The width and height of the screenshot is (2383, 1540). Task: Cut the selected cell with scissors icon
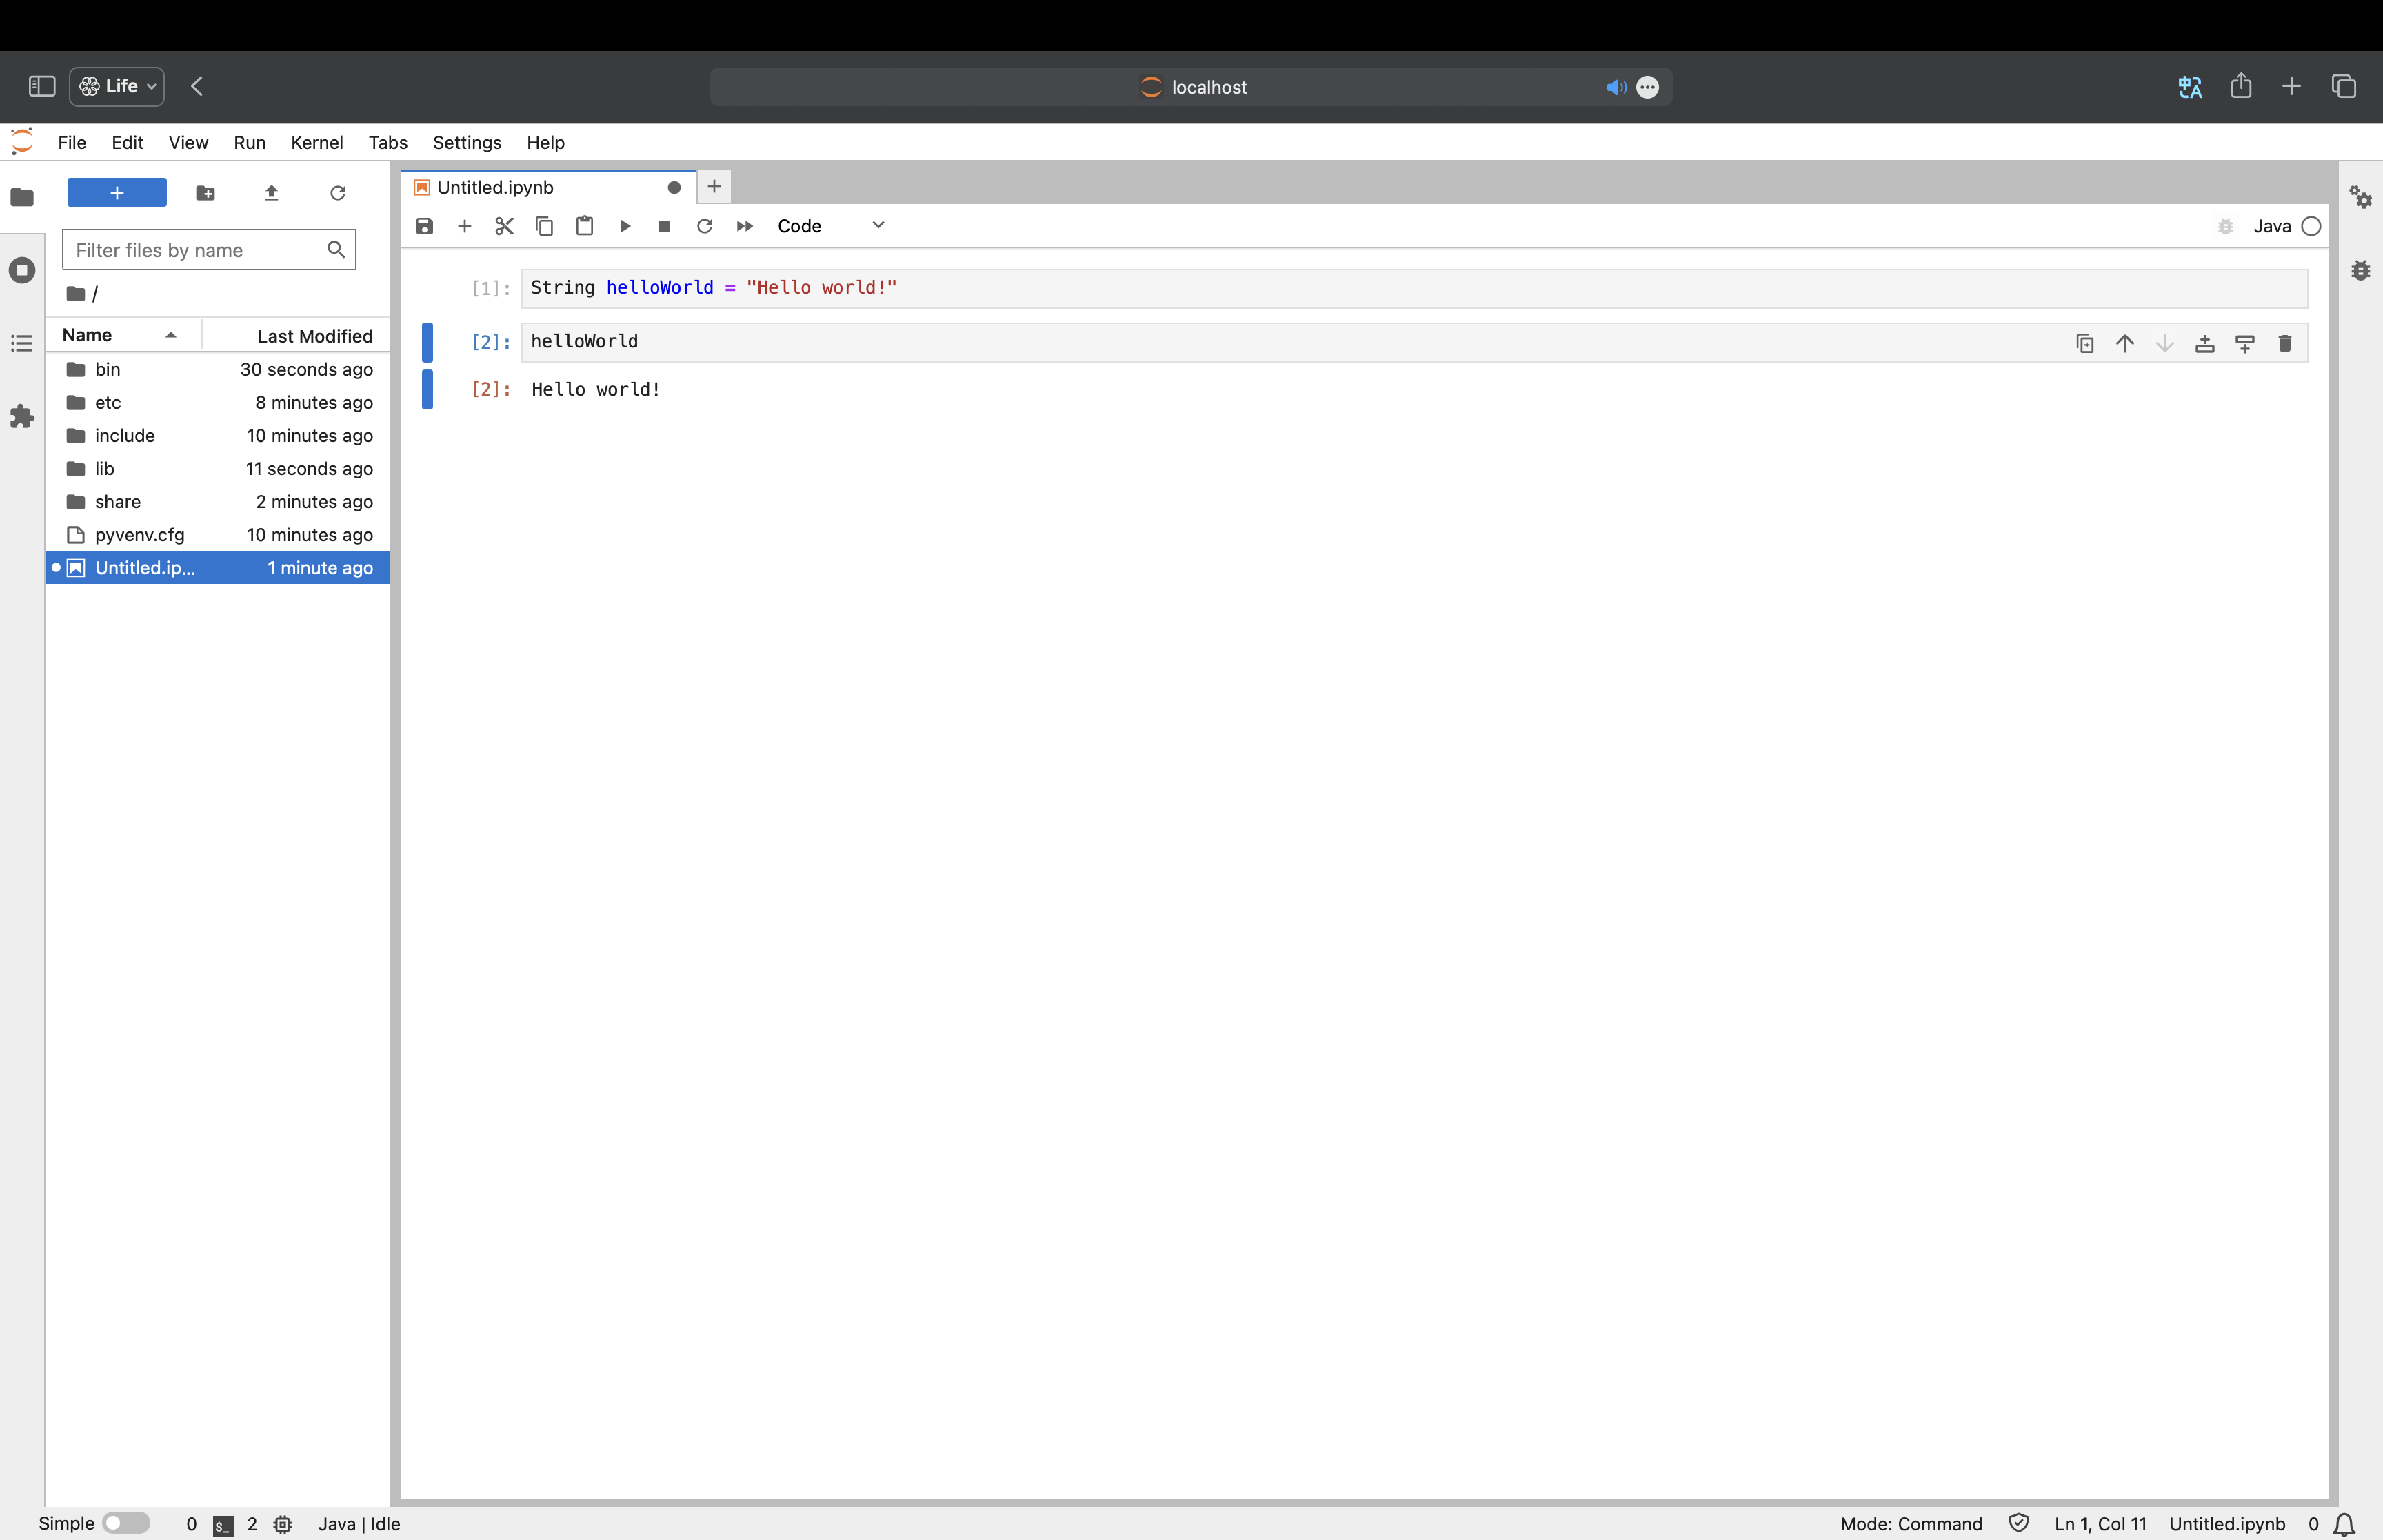[504, 226]
